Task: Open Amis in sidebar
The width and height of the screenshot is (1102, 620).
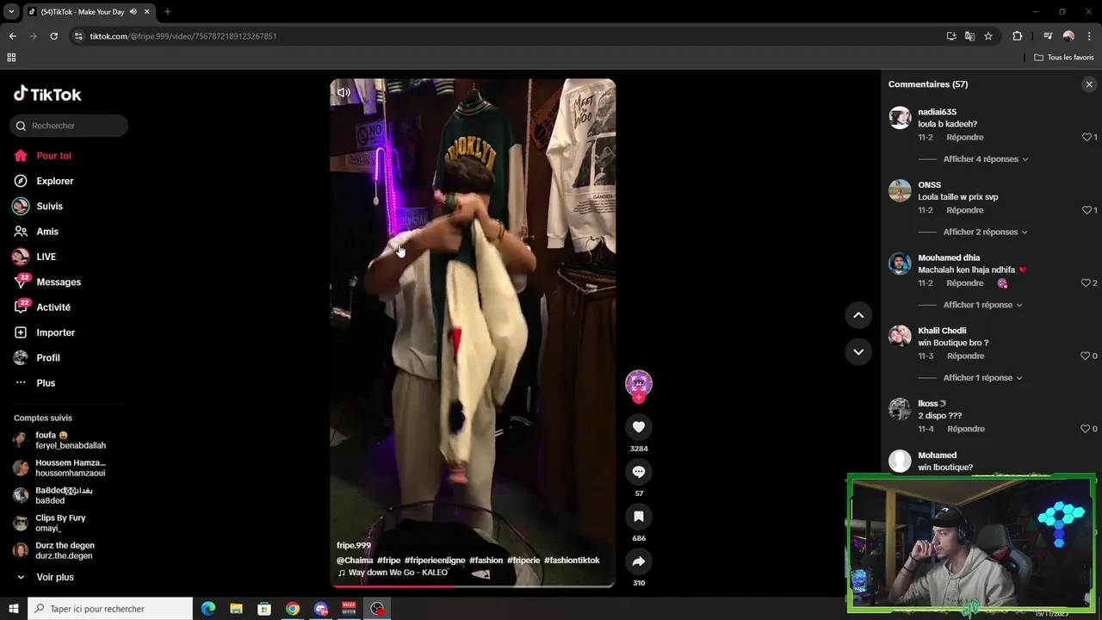Action: pos(47,232)
